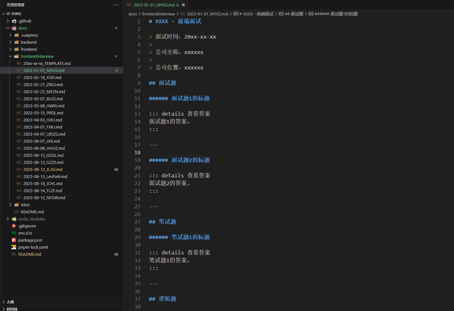Click line number 27 in the gutter
Screen dimensions: 454x311
pyautogui.click(x=137, y=222)
